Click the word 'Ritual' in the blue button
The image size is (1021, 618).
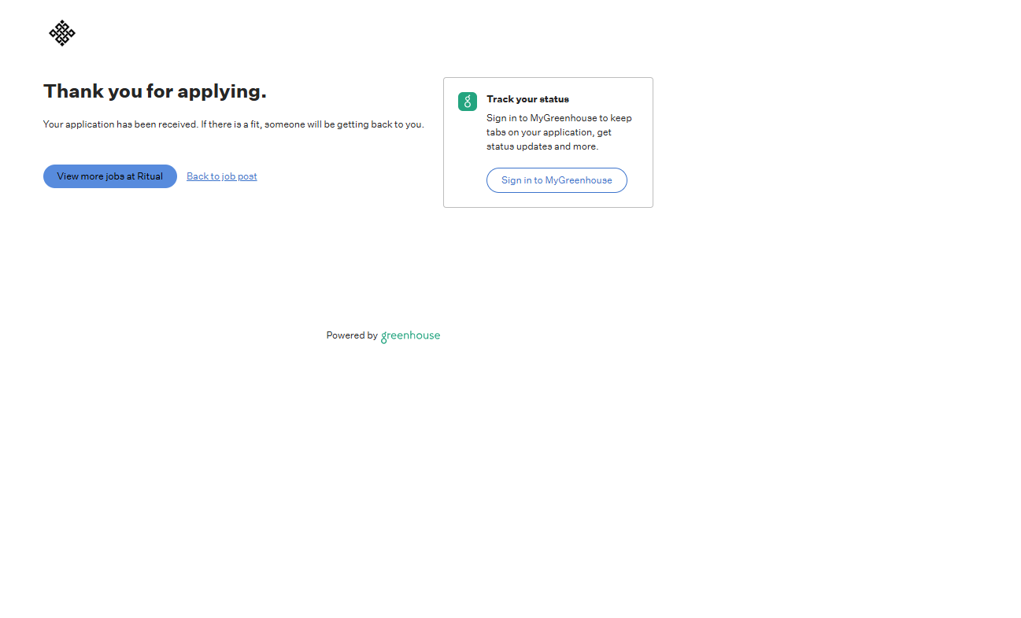(x=150, y=176)
